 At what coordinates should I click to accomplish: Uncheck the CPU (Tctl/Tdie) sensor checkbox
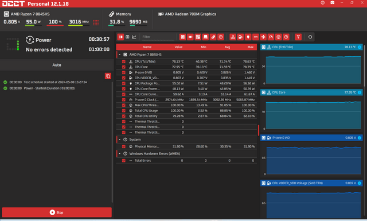(x=124, y=61)
